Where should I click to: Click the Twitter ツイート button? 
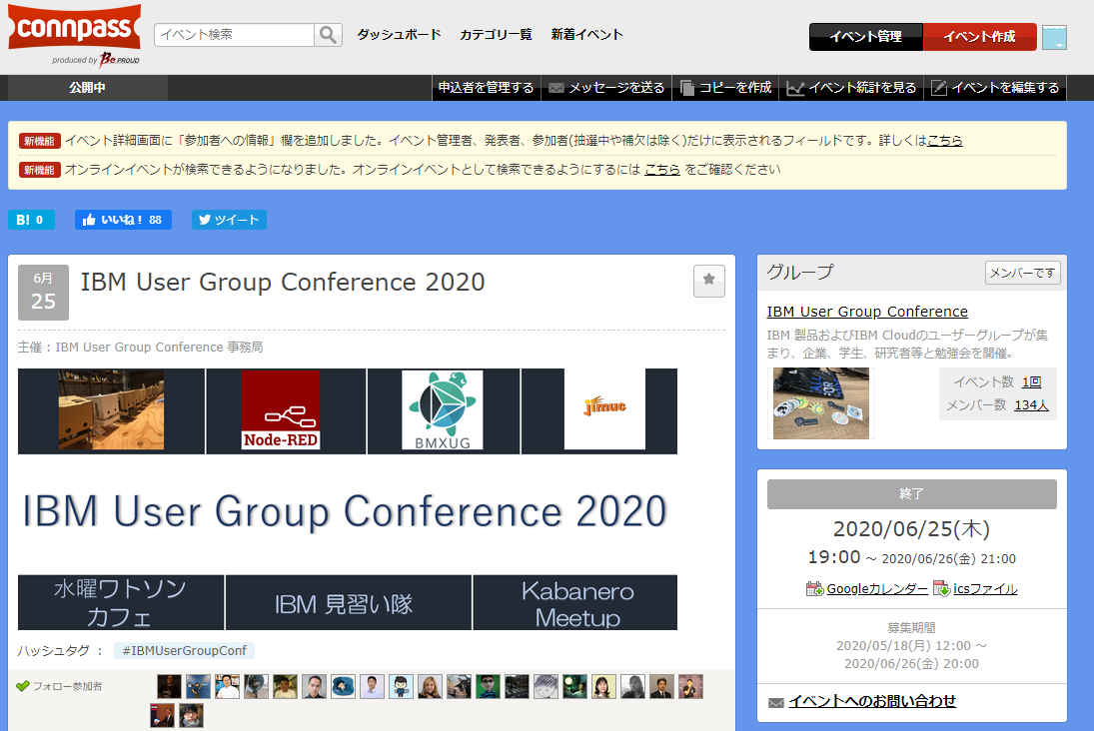[229, 220]
